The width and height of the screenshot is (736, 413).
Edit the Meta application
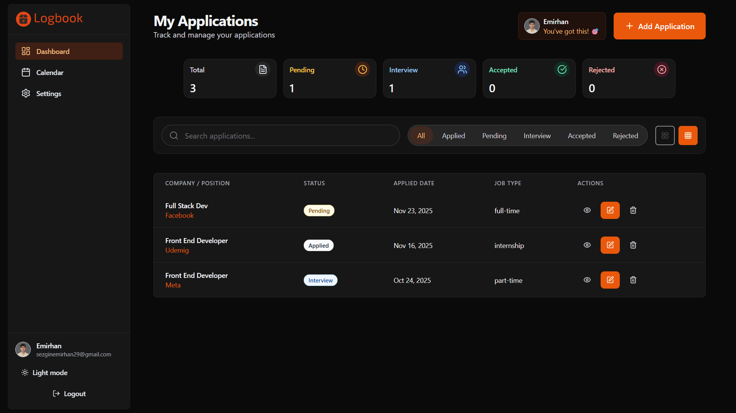pyautogui.click(x=610, y=280)
